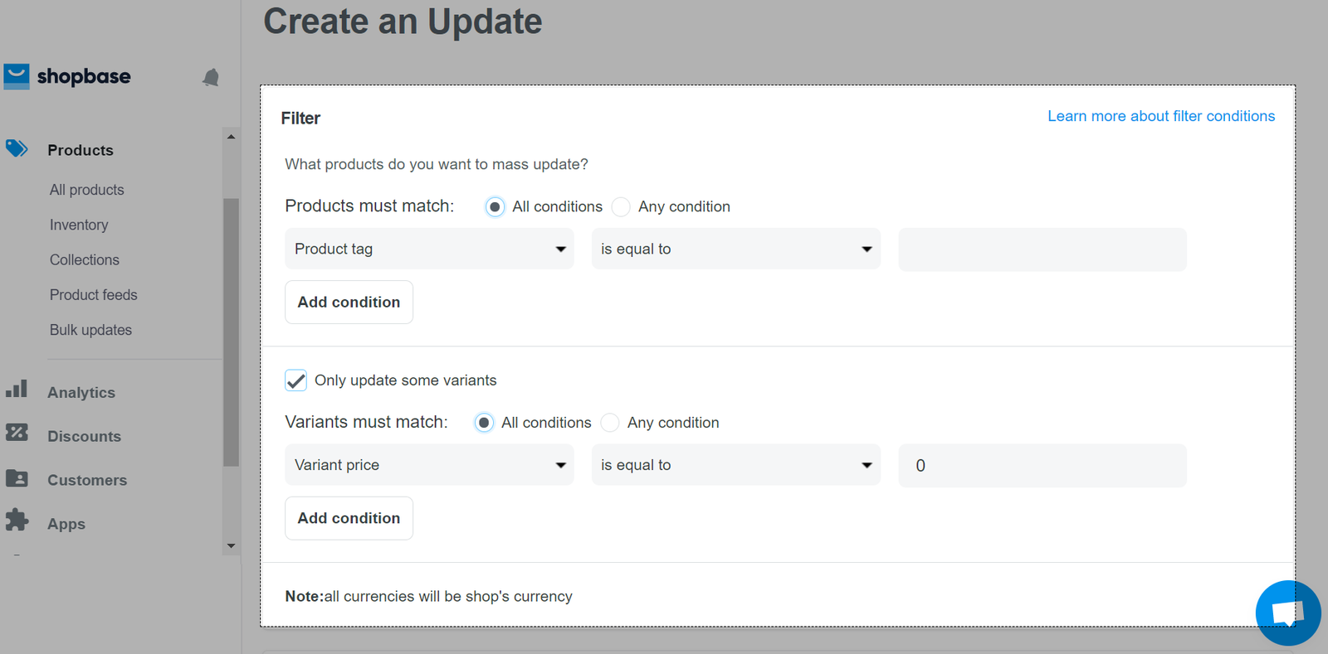
Task: Open the Inventory page
Action: click(79, 225)
